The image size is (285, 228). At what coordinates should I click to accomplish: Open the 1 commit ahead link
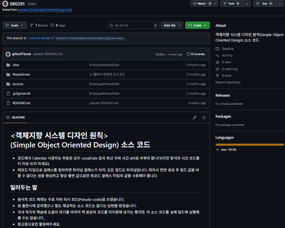pos(40,38)
